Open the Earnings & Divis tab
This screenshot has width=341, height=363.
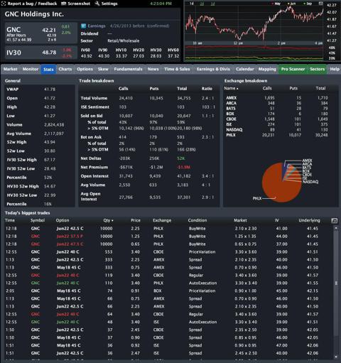click(213, 69)
